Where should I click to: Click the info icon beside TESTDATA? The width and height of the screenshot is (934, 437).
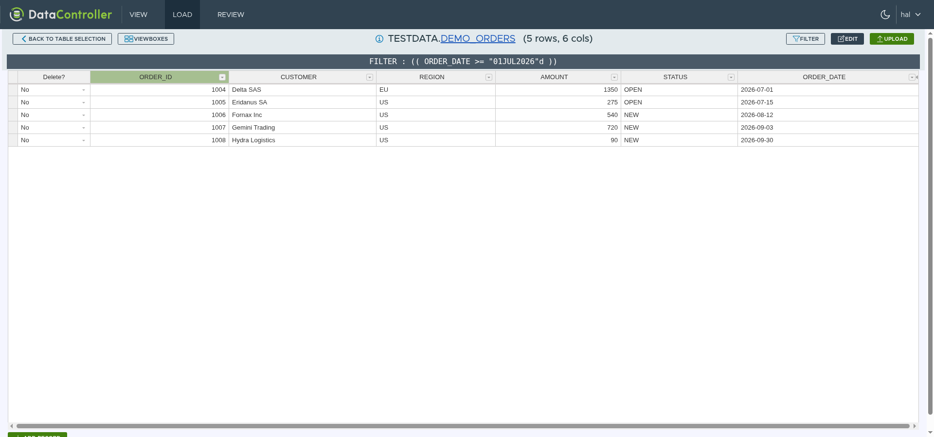(x=379, y=39)
